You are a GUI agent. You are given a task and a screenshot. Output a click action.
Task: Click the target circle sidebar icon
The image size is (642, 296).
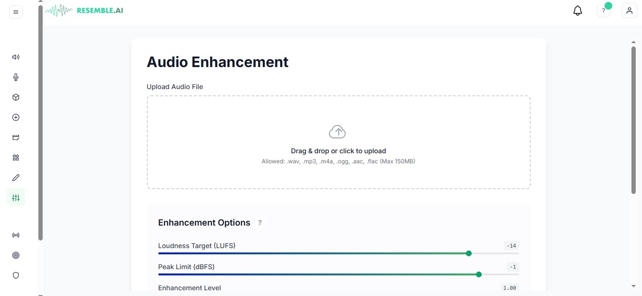pos(16,255)
